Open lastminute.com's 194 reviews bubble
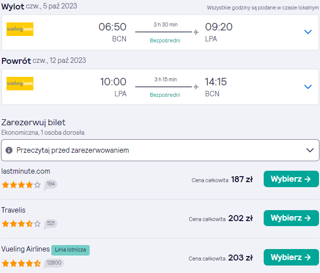 coord(50,185)
